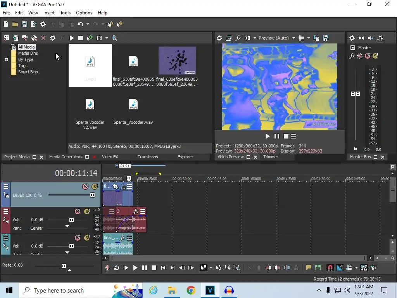Viewport: 397px width, 298px height.
Task: Open the Insert menu
Action: tap(49, 13)
